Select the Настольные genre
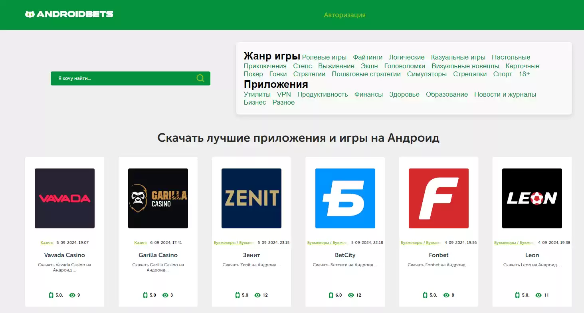This screenshot has width=584, height=313. click(511, 57)
